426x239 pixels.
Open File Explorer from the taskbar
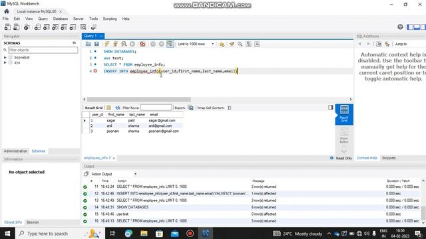(x=144, y=233)
